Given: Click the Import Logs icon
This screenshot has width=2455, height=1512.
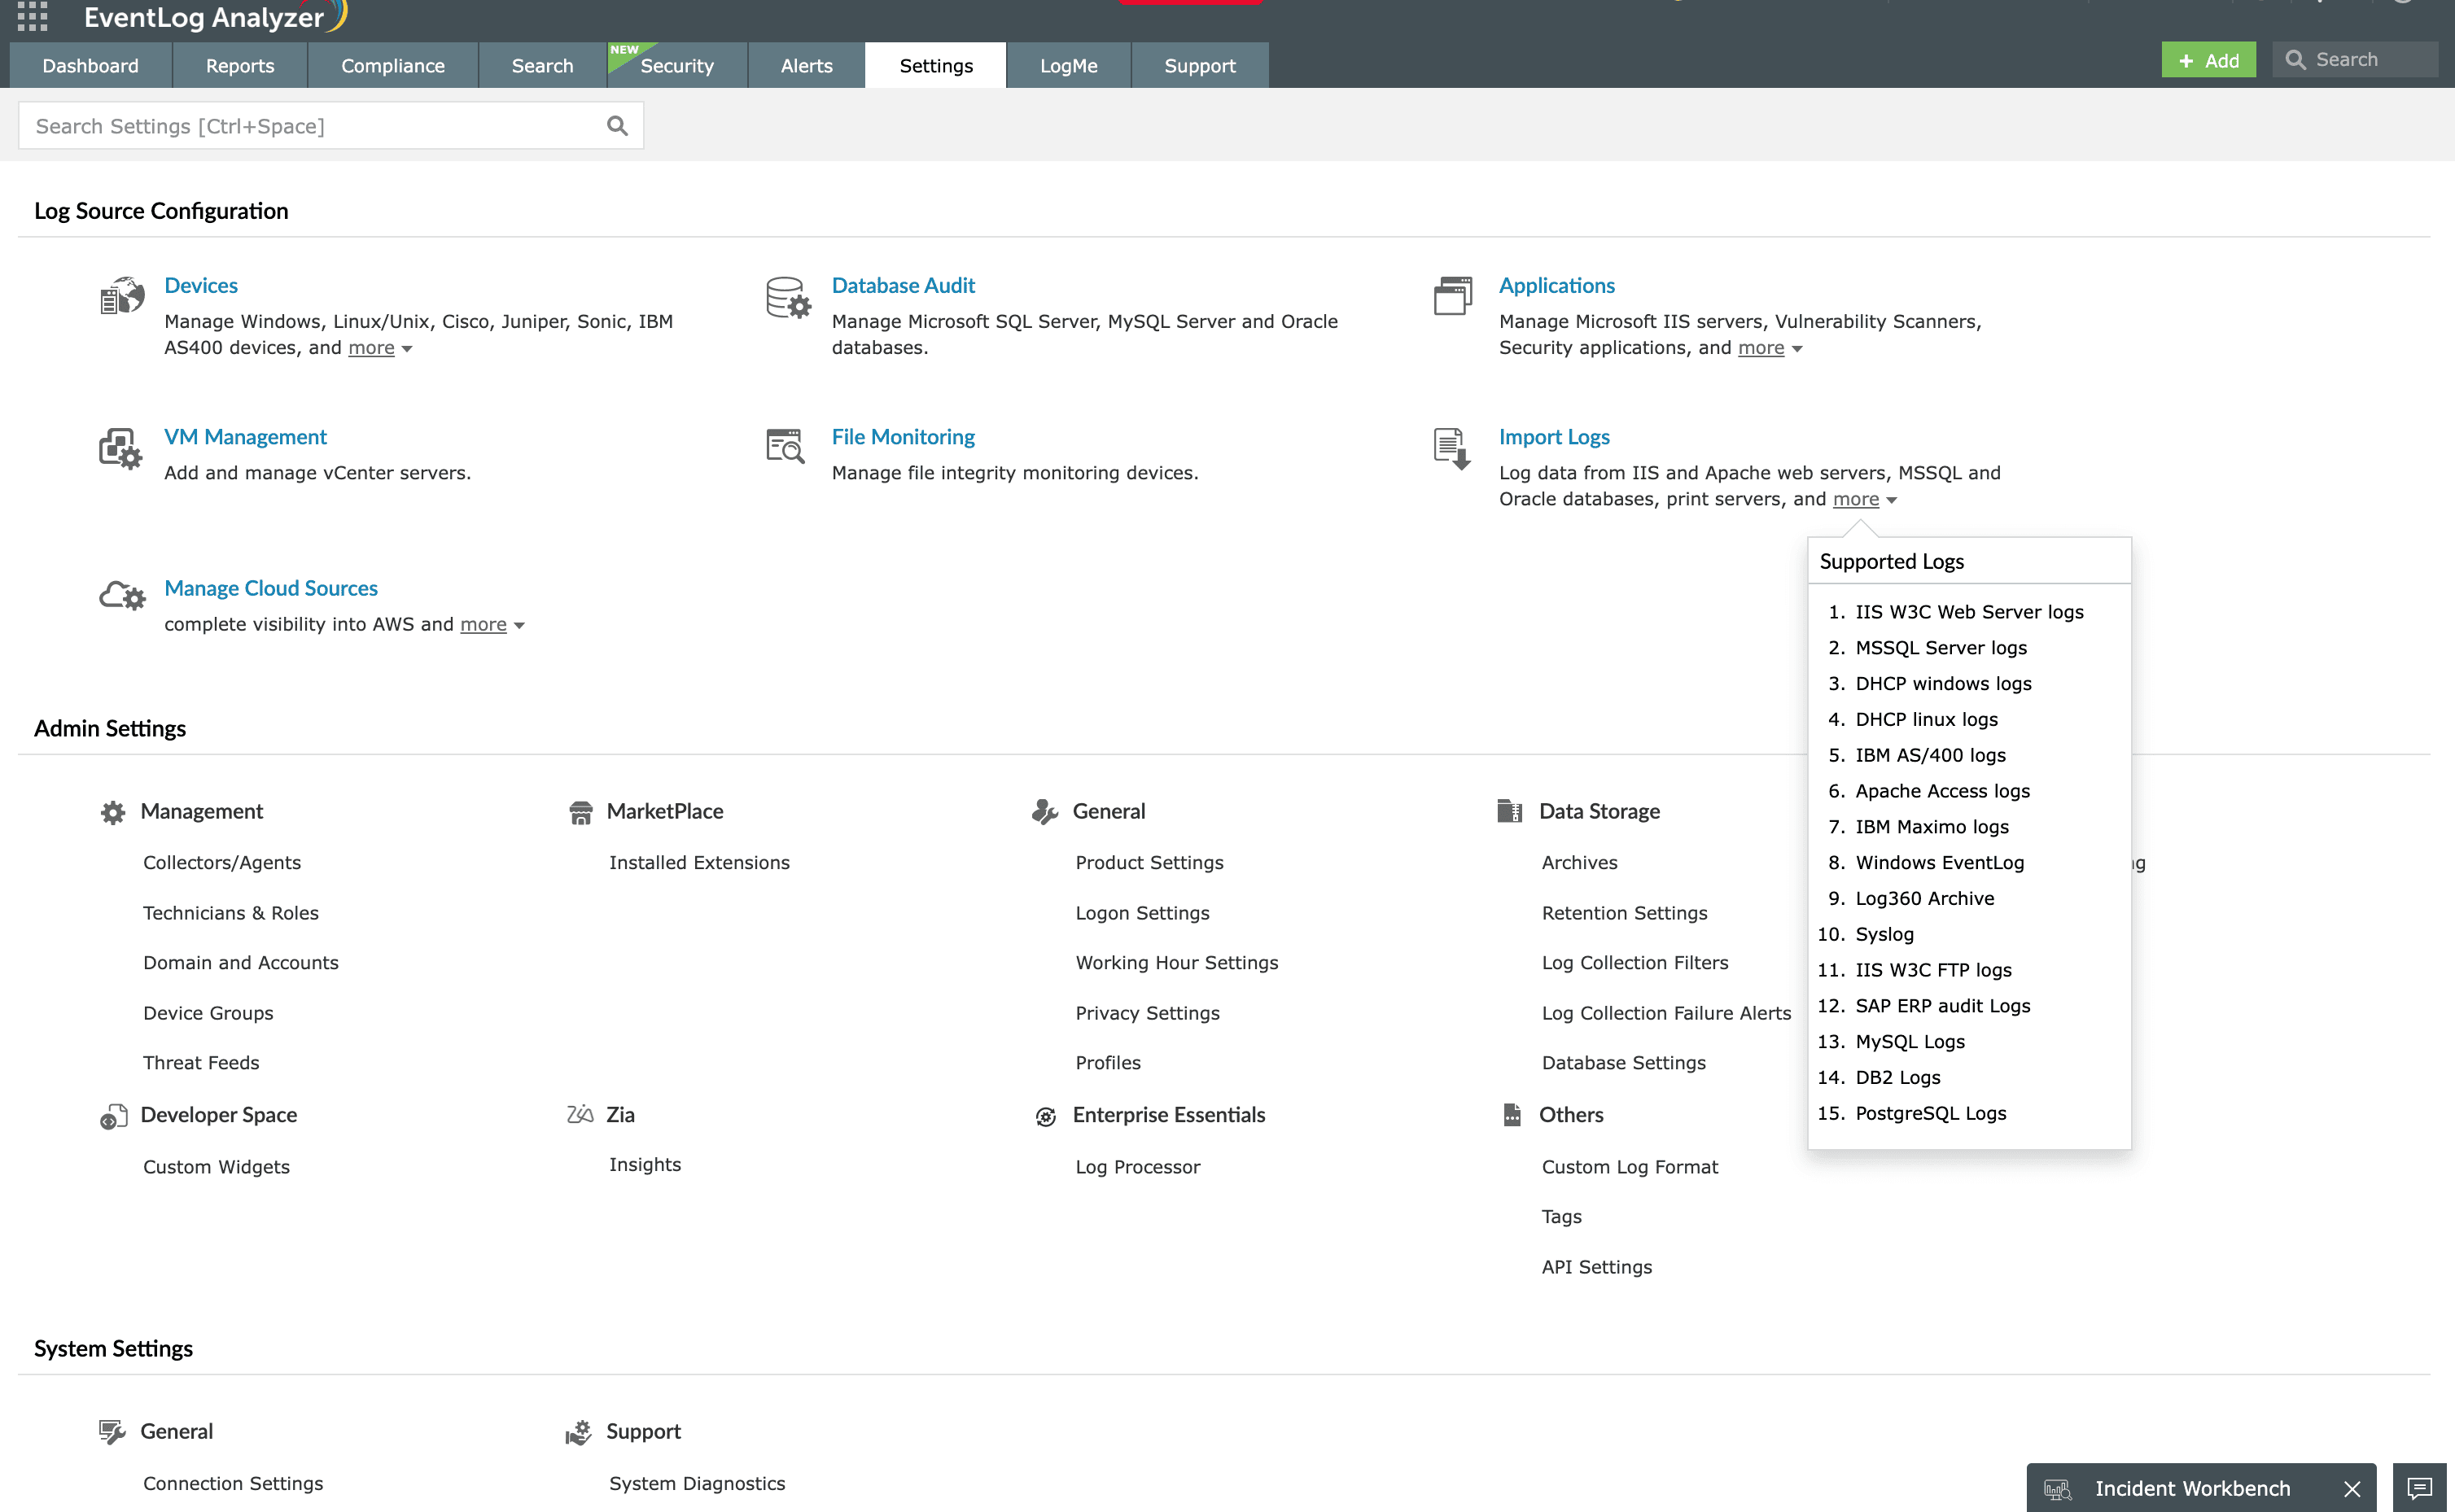Looking at the screenshot, I should (1452, 449).
